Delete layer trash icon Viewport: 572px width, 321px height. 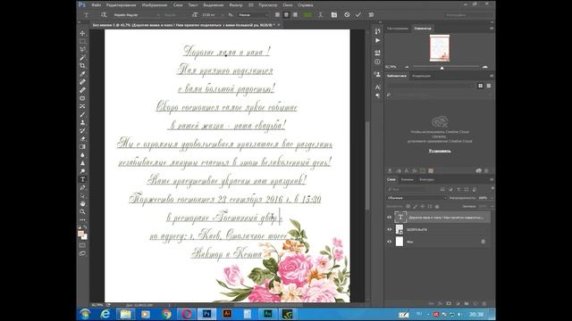pyautogui.click(x=484, y=303)
